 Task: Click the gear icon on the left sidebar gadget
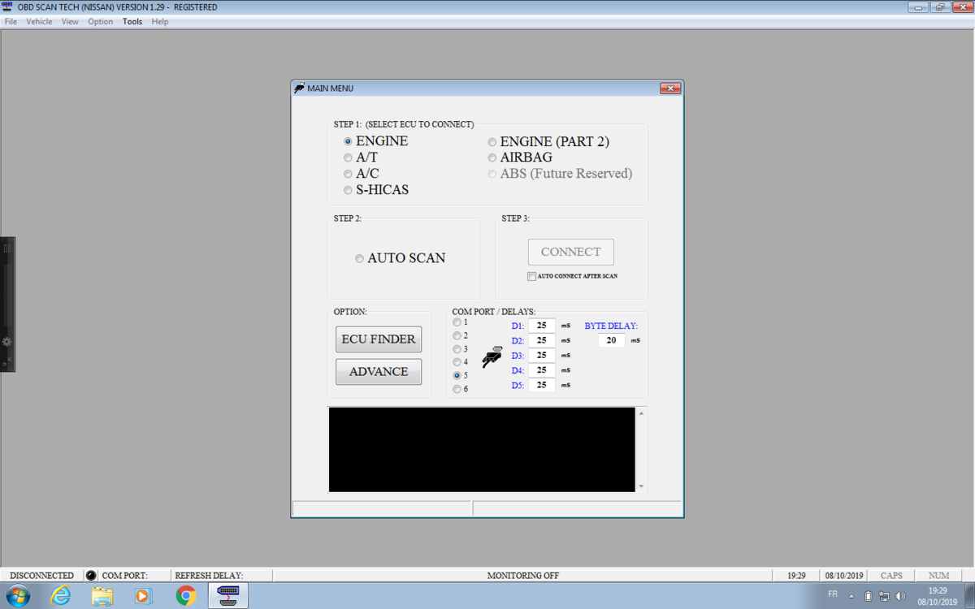[x=6, y=342]
